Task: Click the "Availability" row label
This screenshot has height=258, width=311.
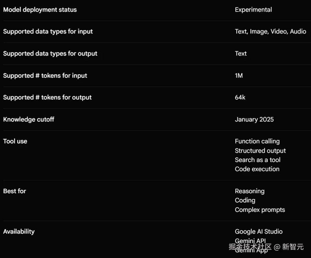Action: (19, 232)
